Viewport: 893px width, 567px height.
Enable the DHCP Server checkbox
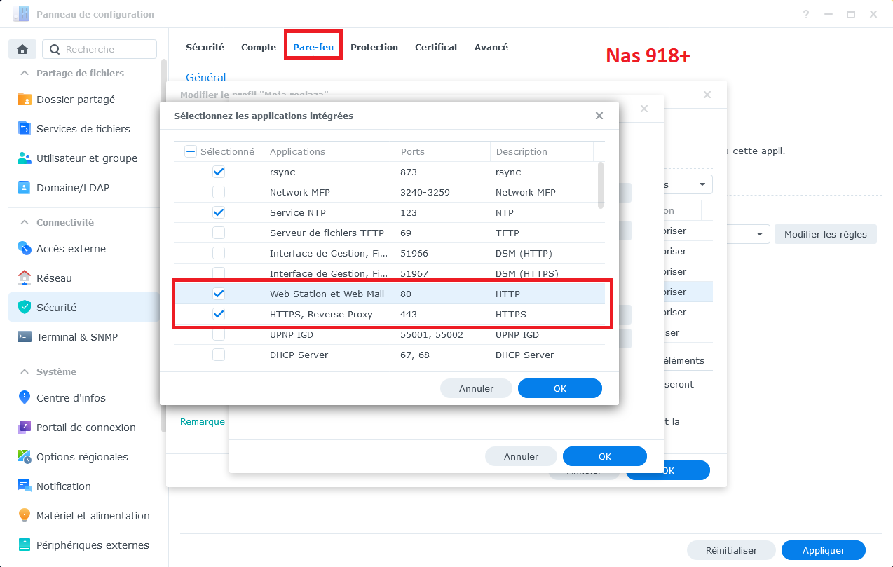pyautogui.click(x=219, y=355)
